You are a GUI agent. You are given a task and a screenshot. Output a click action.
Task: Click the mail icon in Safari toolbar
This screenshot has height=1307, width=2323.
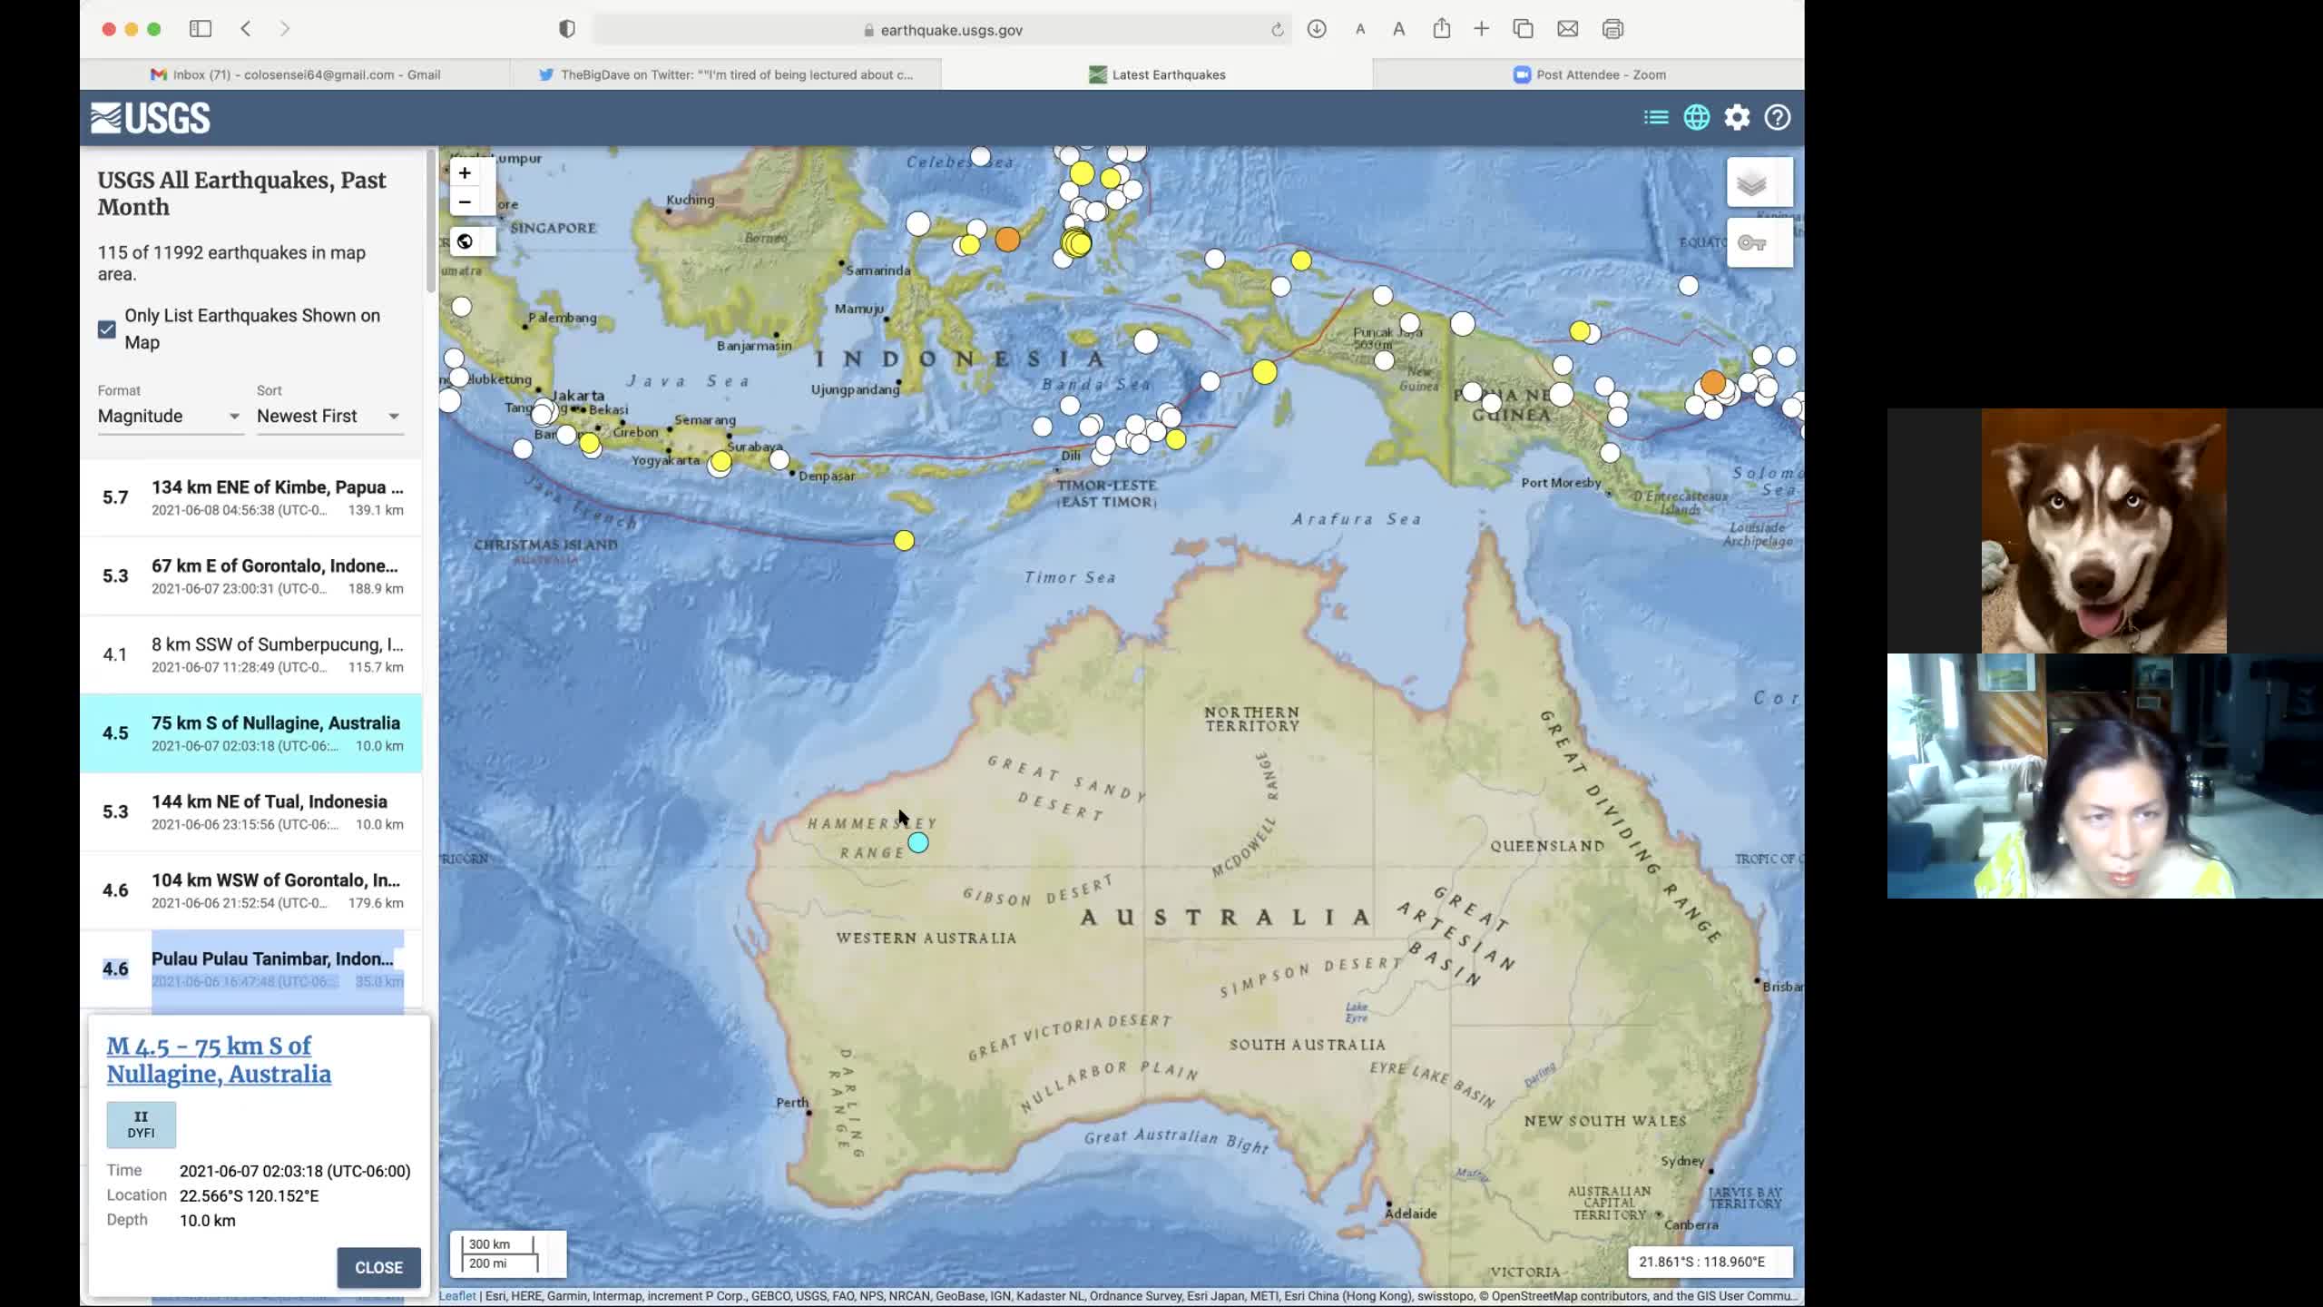click(x=1568, y=29)
